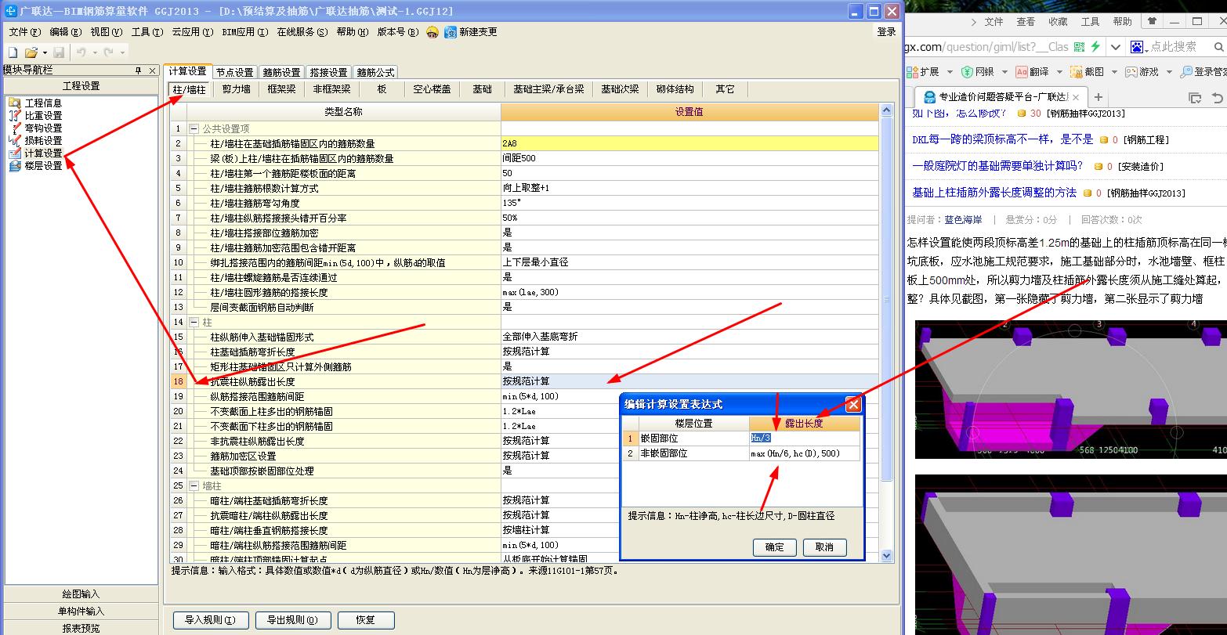Collapse the 墙柱 group in row 25
The height and width of the screenshot is (635, 1227).
pos(194,485)
